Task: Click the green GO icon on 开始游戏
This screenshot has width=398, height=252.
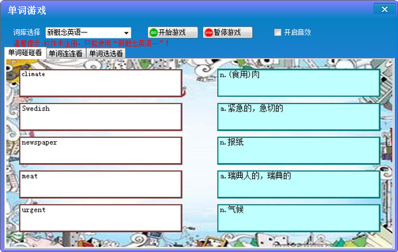Action: click(154, 32)
